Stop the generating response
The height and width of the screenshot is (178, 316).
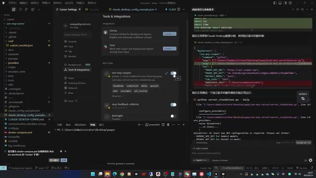[284, 142]
